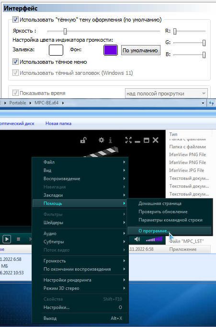Click the 'Новая папка' link

click(x=58, y=123)
